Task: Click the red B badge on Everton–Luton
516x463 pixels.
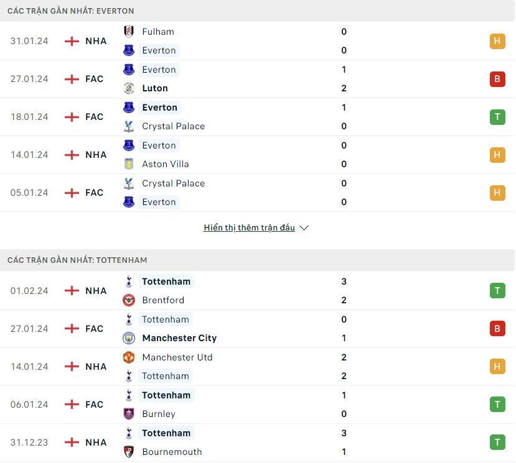Action: coord(497,79)
